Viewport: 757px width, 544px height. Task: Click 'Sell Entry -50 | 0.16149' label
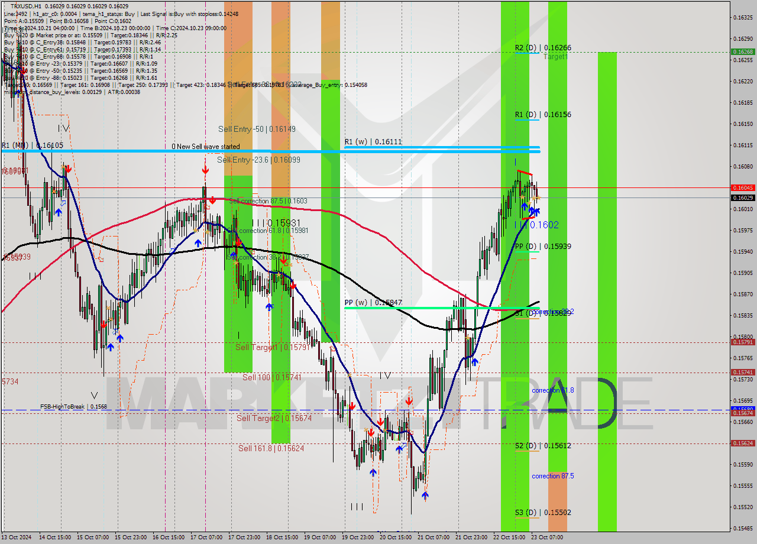[x=257, y=129]
